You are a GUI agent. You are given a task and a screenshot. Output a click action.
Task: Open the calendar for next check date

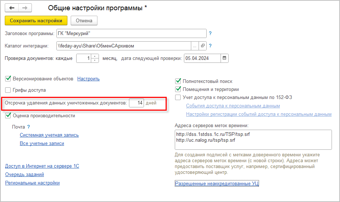click(x=225, y=58)
